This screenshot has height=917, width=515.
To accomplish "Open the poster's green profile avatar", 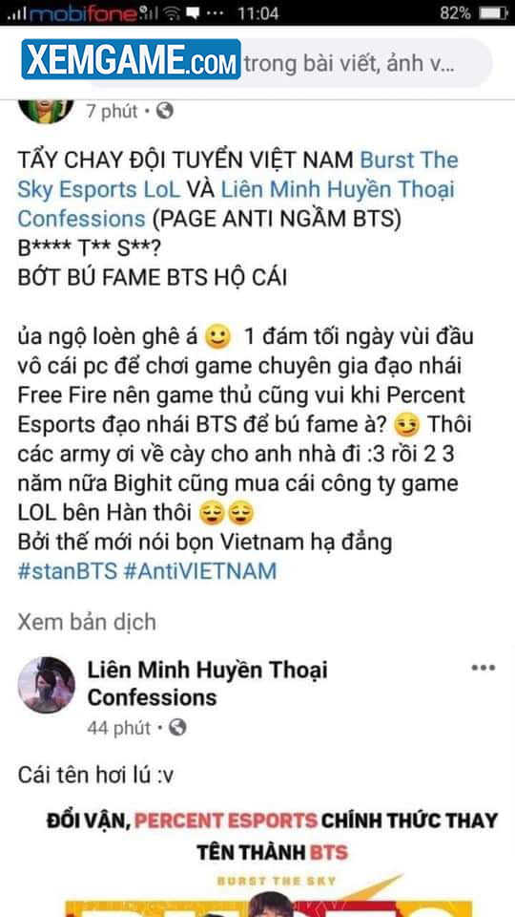I will click(x=46, y=110).
